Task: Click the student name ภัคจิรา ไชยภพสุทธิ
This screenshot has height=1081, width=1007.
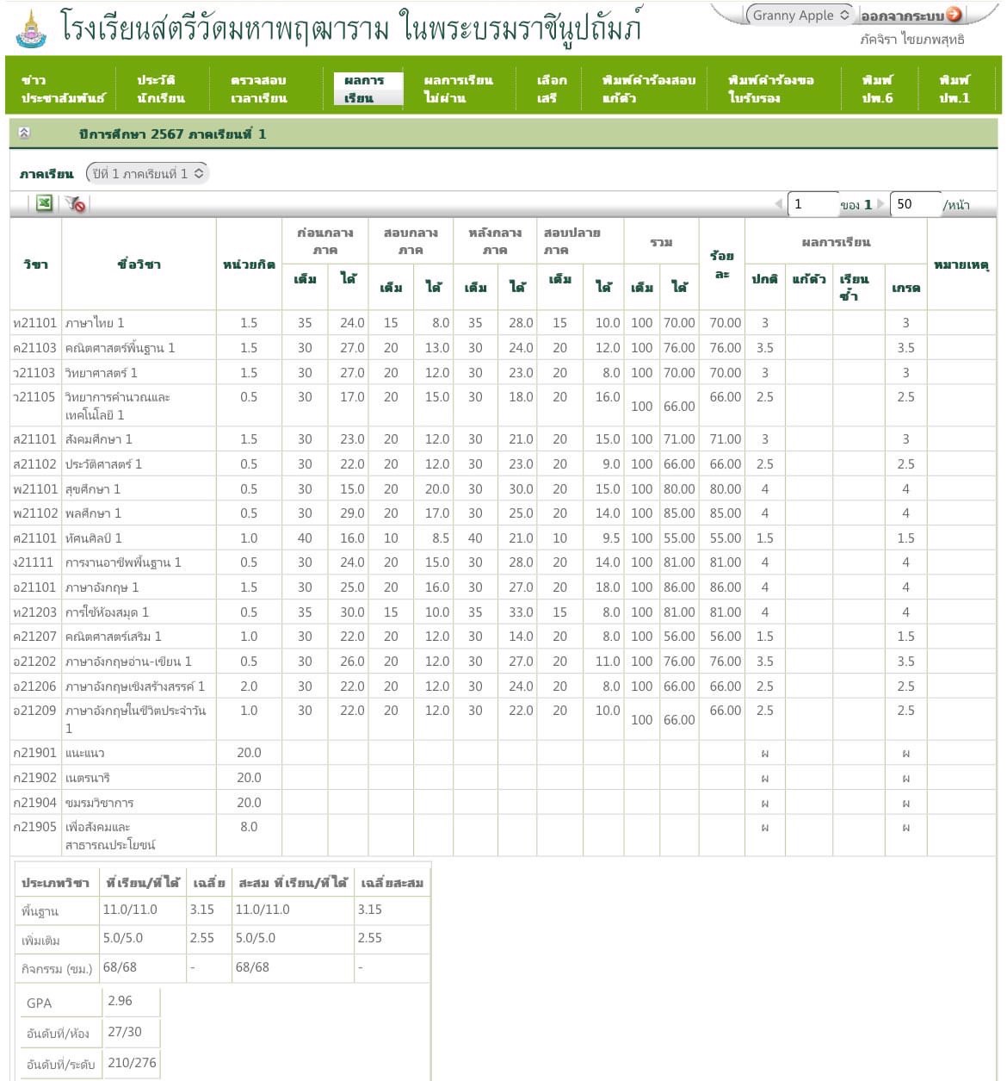Action: (x=911, y=40)
